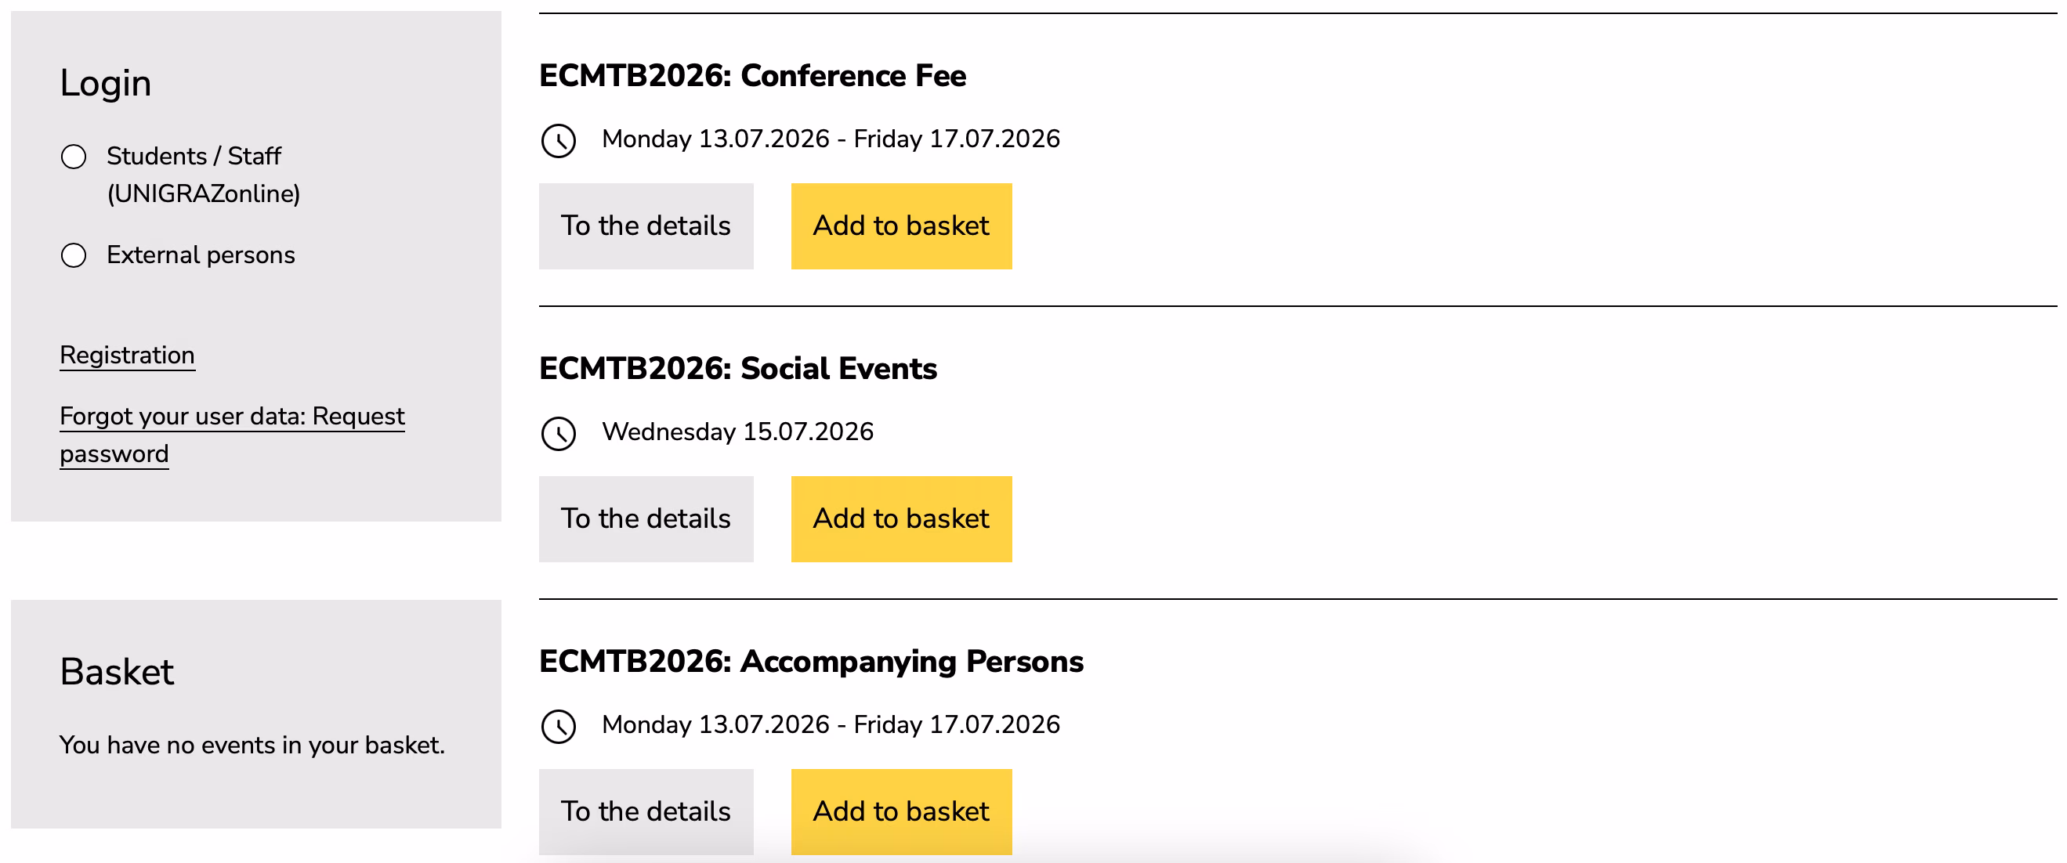
Task: Click the ECMTB2026: Accompanying Persons title
Action: pyautogui.click(x=810, y=662)
